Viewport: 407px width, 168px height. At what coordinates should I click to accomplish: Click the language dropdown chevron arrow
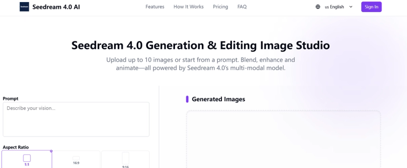(x=351, y=7)
